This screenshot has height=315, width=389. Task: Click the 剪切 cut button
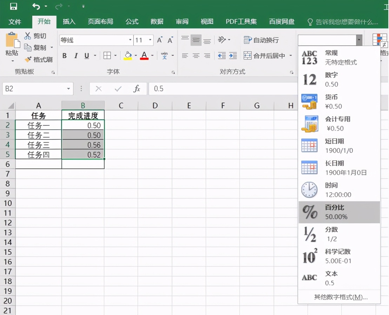click(35, 36)
